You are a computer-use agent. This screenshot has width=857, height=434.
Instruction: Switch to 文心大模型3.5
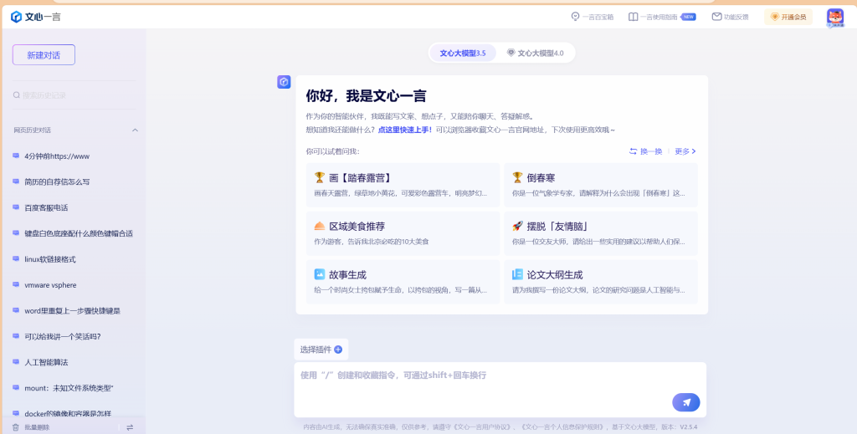click(463, 53)
